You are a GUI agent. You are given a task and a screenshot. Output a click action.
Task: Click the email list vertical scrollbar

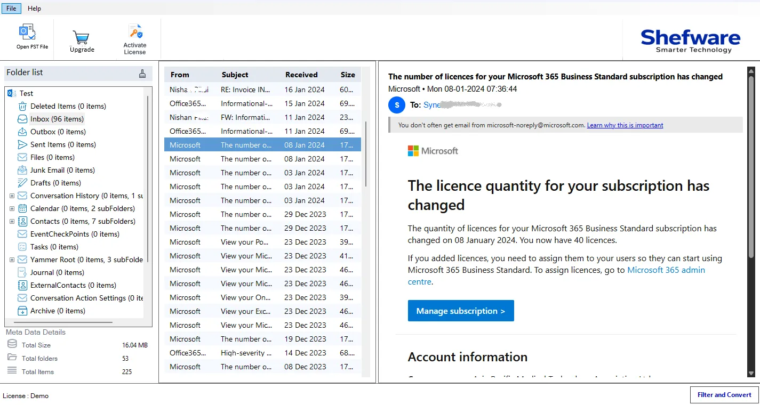[x=365, y=154]
